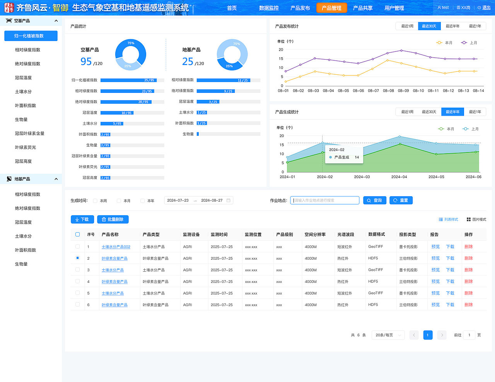Focus the 作业地点 search input field
Screen dimensions: 495x382
[325, 200]
